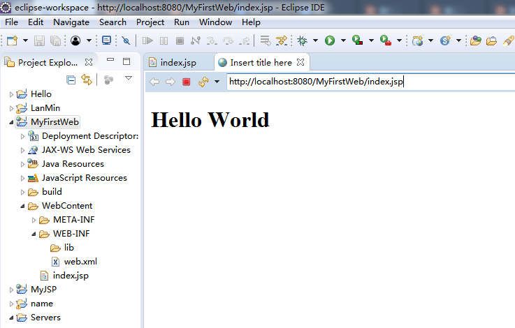
Task: Click the green Run icon
Action: click(x=330, y=40)
